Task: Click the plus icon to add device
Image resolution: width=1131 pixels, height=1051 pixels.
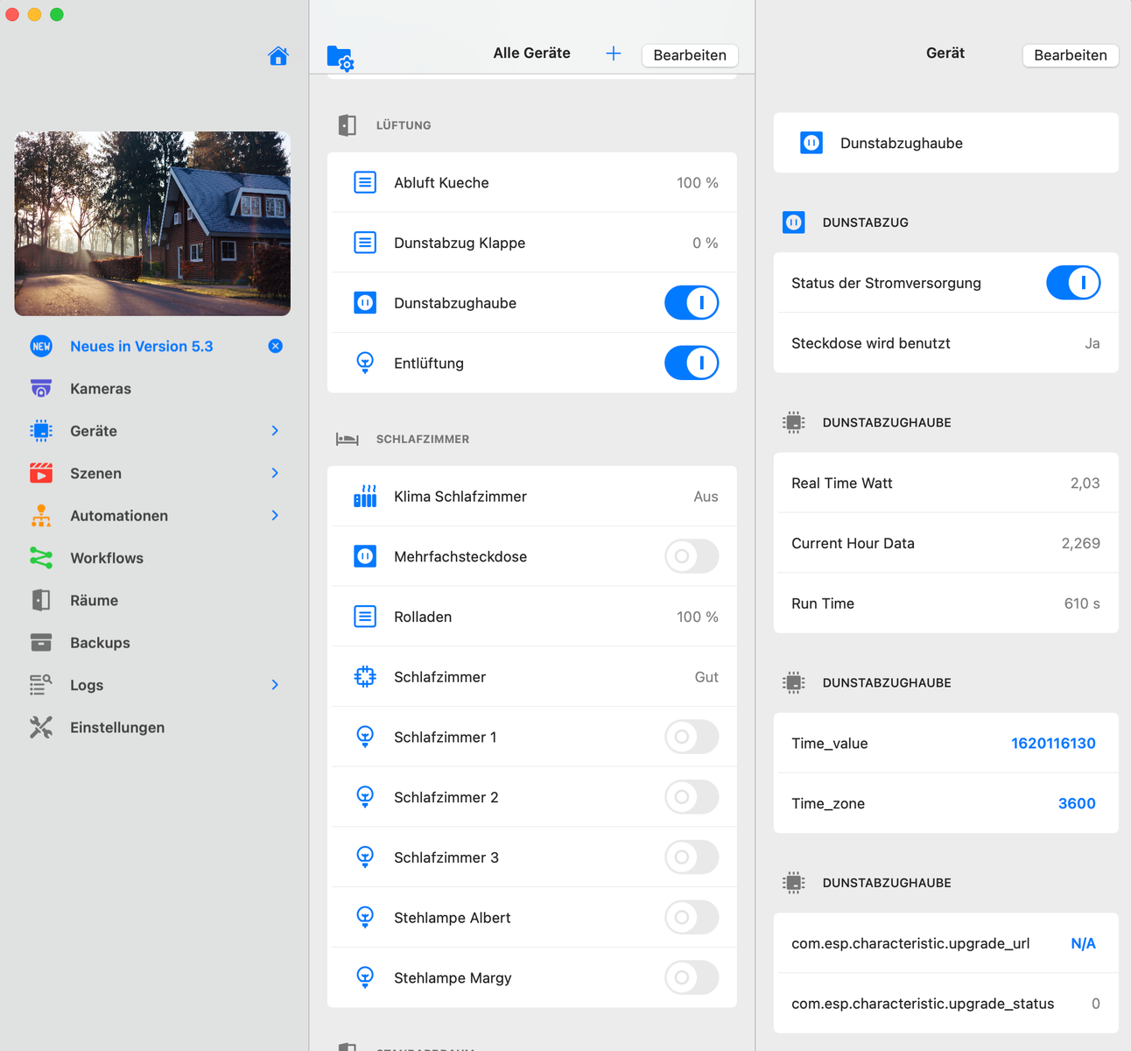Action: click(614, 53)
